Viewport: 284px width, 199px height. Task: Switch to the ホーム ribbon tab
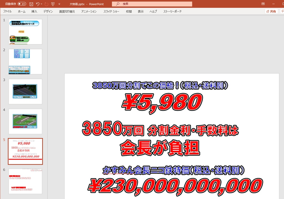(x=21, y=11)
